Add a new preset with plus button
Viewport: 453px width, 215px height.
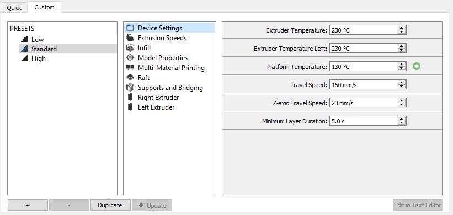tap(28, 205)
